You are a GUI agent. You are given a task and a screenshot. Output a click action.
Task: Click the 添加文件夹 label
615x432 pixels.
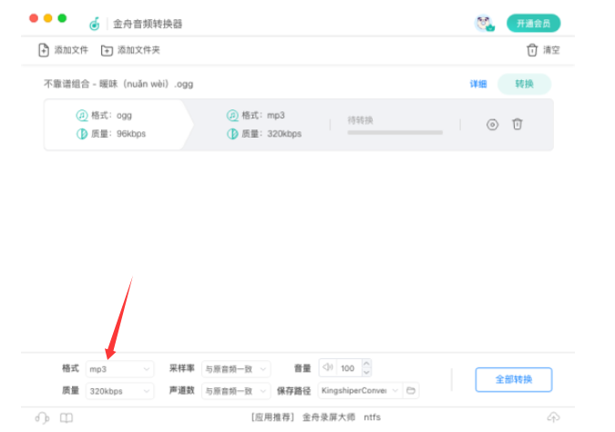tap(138, 50)
